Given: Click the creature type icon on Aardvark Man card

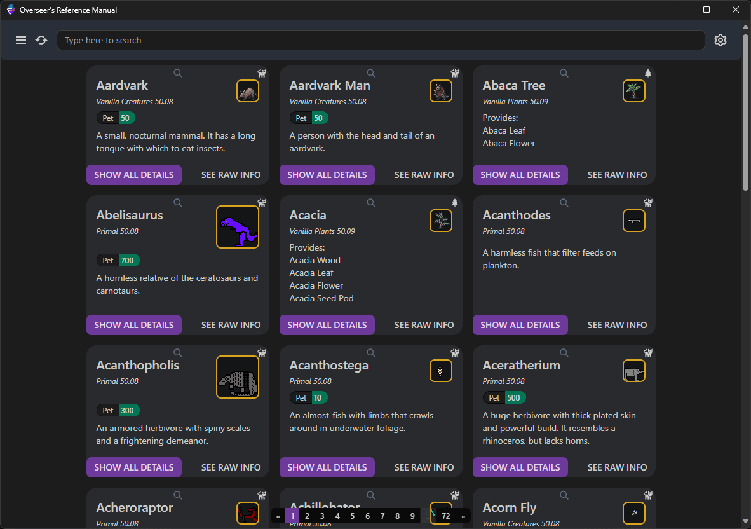Looking at the screenshot, I should click(x=455, y=73).
